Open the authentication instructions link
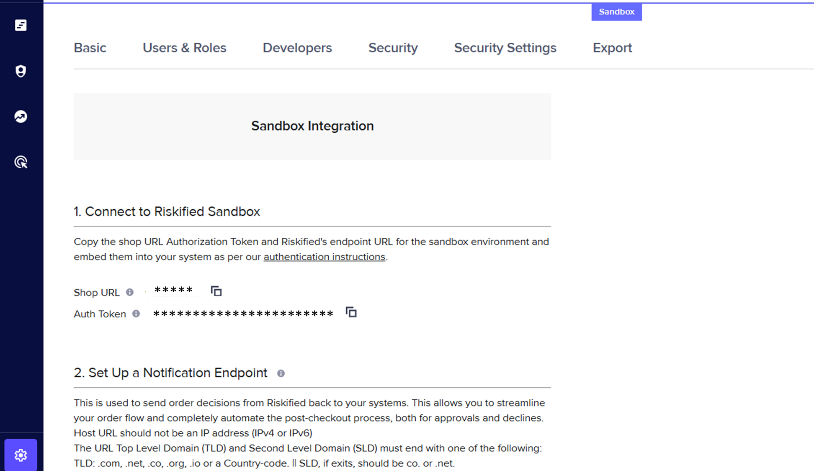This screenshot has width=814, height=471. pyautogui.click(x=324, y=257)
